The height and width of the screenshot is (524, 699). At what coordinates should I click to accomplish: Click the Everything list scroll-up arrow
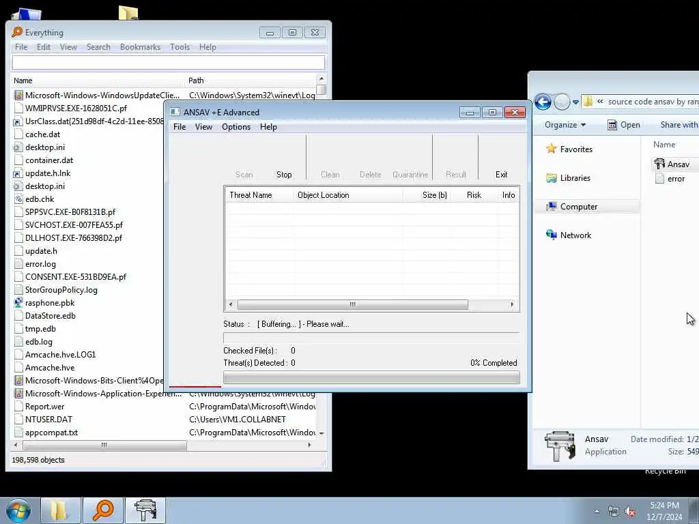[321, 79]
